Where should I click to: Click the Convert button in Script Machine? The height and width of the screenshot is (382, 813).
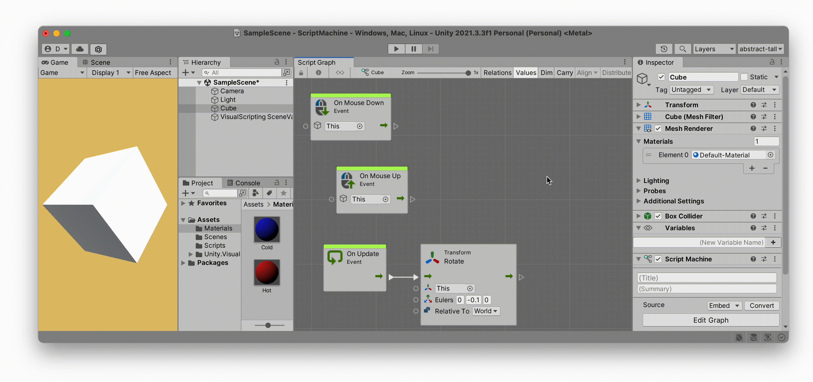761,305
